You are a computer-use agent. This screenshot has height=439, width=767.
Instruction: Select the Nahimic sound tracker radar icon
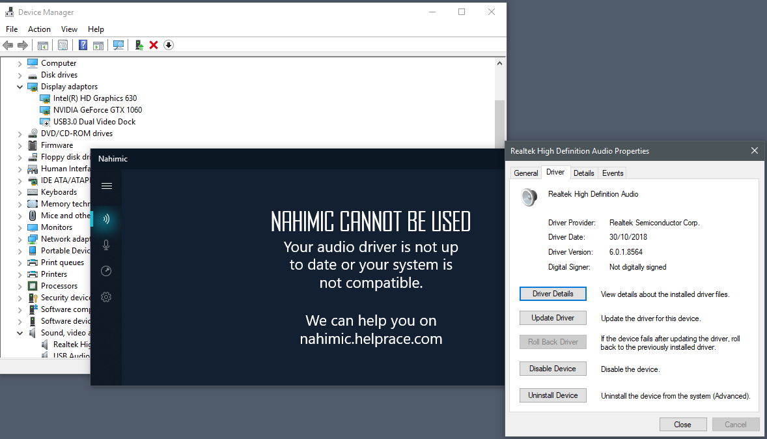click(106, 271)
